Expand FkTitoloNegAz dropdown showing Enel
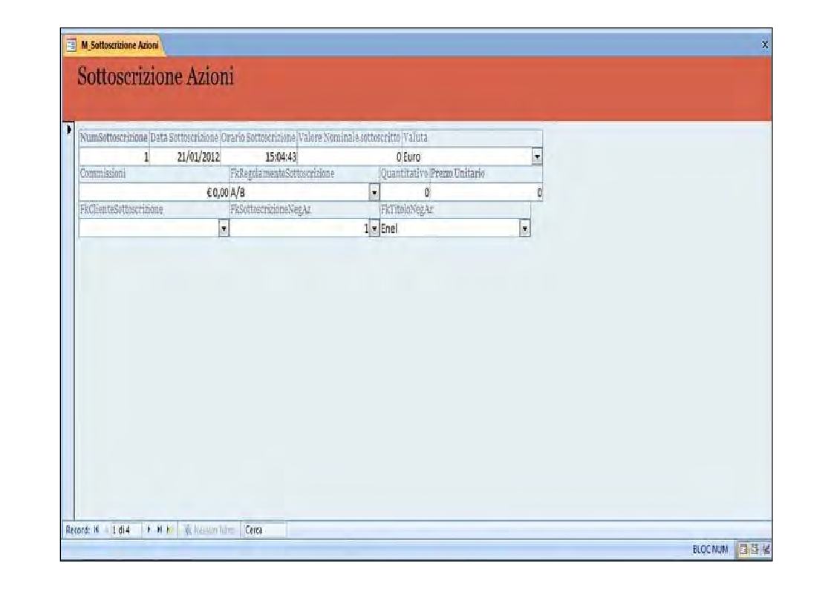This screenshot has height=589, width=834. point(525,228)
